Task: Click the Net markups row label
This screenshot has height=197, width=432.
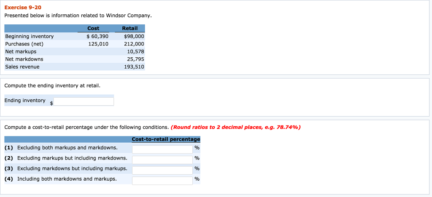Action: click(21, 51)
